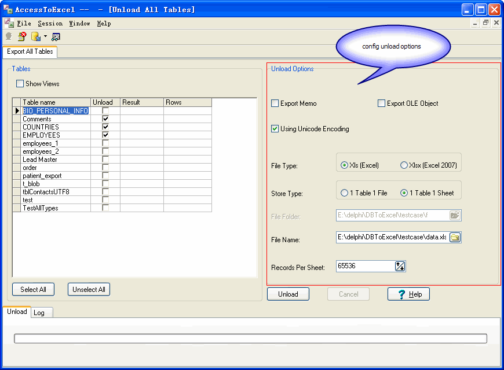This screenshot has width=504, height=370.
Task: Check Unload for TestAllTypes row
Action: (x=105, y=208)
